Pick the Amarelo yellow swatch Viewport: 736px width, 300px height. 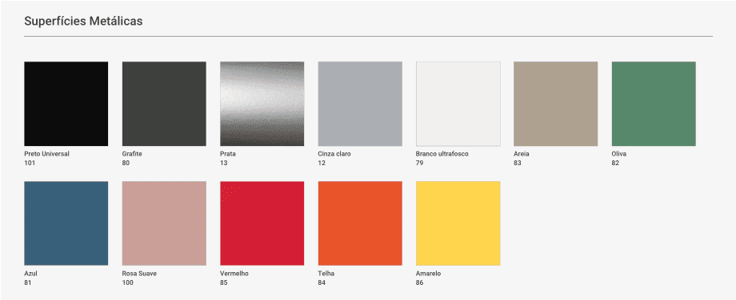click(458, 223)
